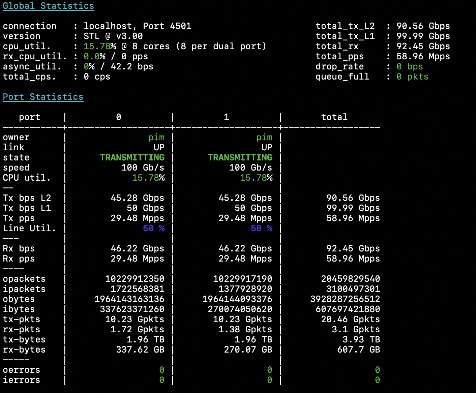Click the Port Statistics heading

pyautogui.click(x=43, y=97)
